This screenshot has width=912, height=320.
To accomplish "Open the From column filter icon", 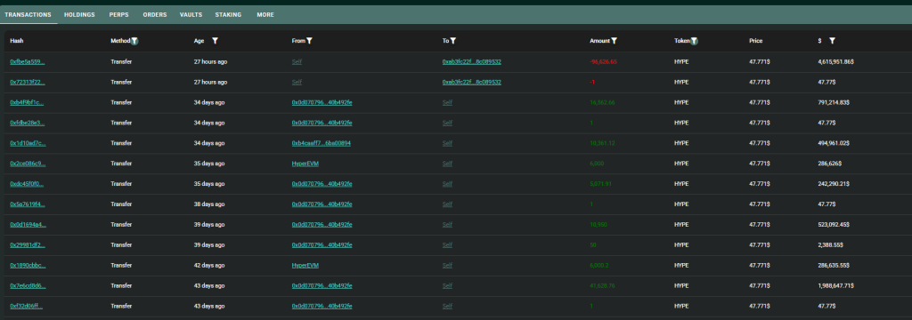I will click(x=309, y=41).
